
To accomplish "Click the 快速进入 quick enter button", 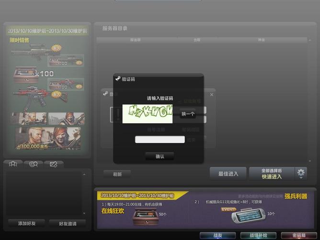I will (x=272, y=174).
